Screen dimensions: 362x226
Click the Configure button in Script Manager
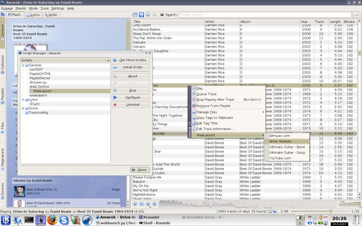click(x=131, y=98)
